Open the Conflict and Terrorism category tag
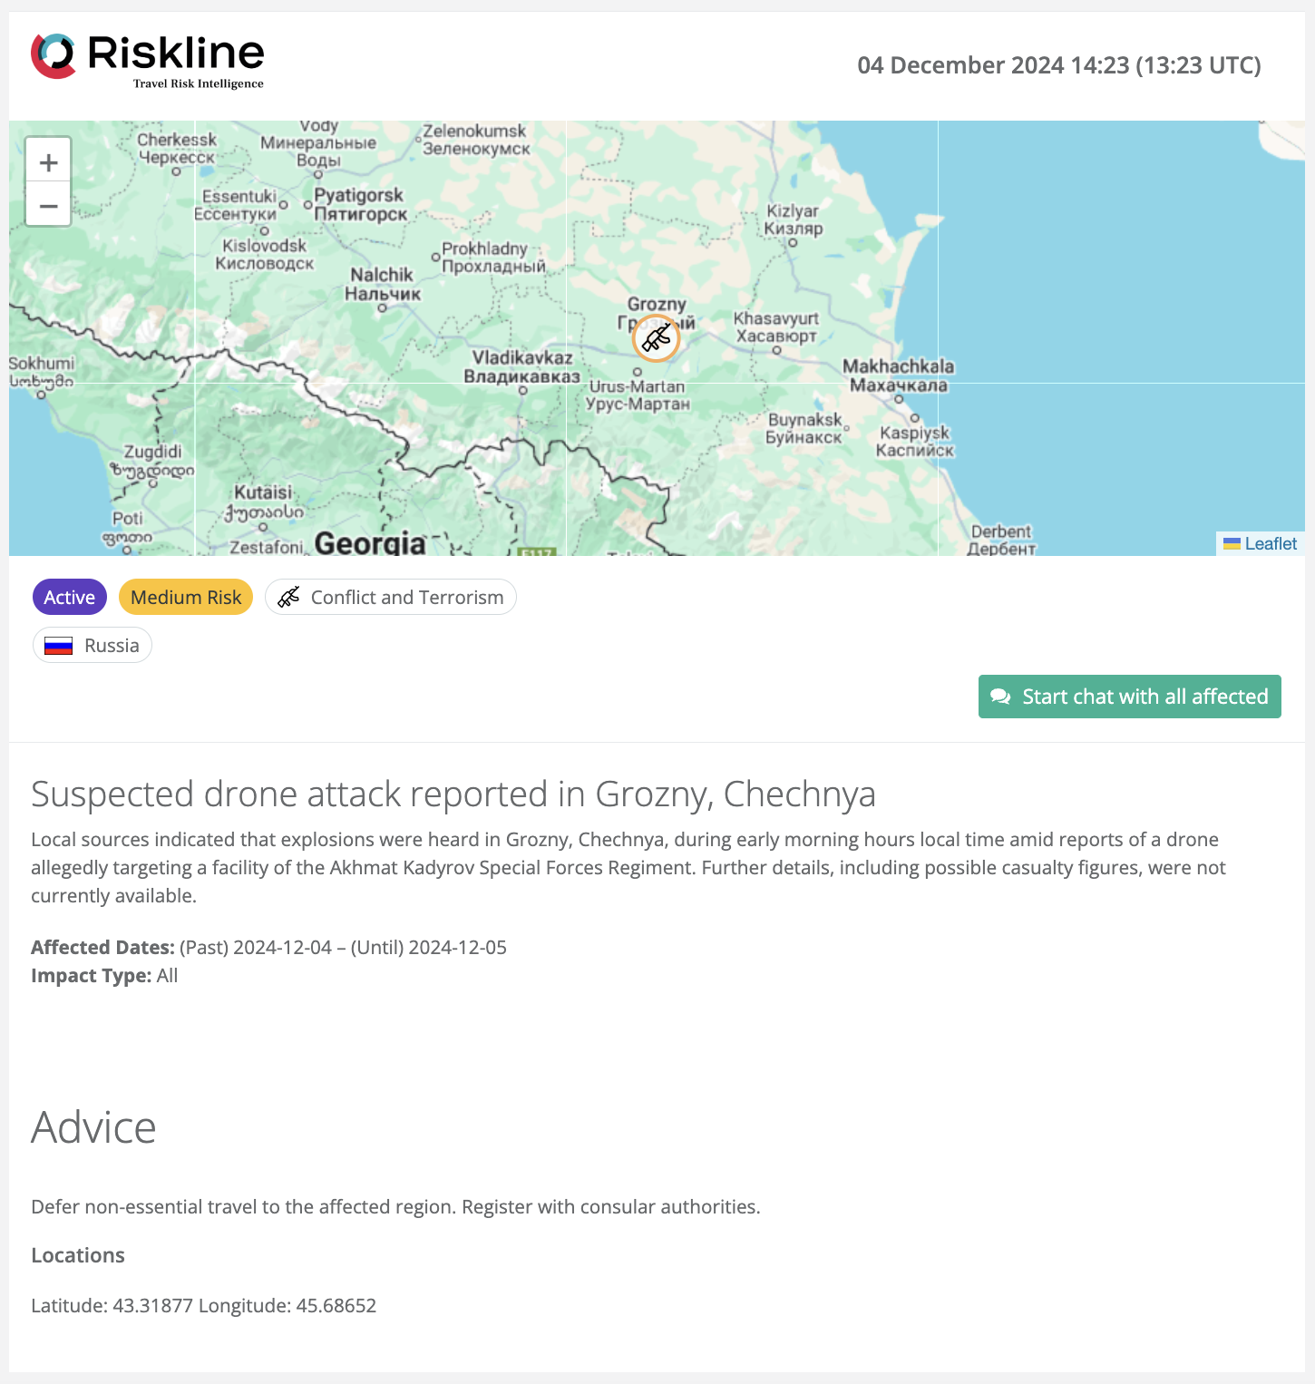This screenshot has height=1384, width=1315. [390, 597]
